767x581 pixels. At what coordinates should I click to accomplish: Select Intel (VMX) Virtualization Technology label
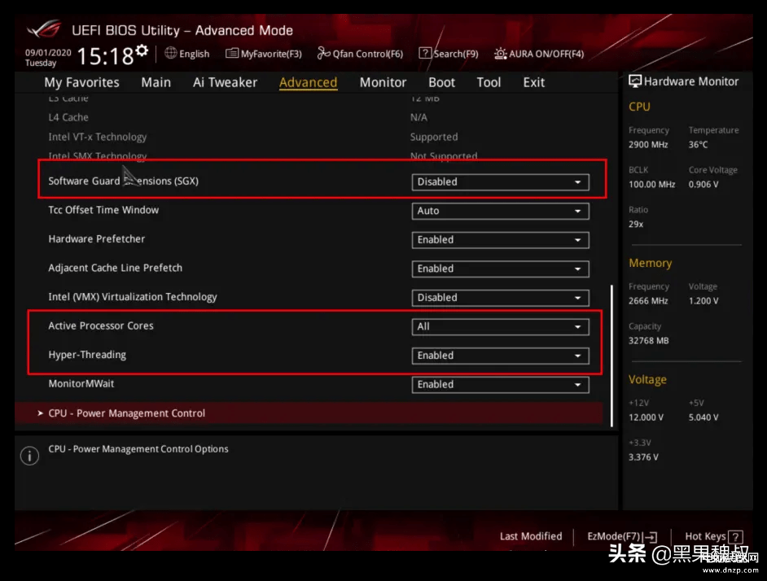point(133,297)
